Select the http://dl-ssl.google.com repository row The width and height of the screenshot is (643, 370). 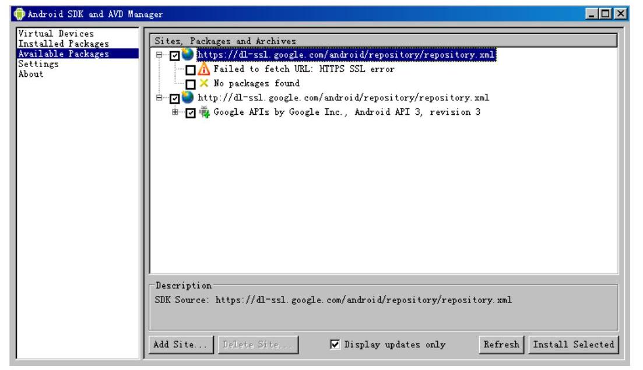(343, 97)
